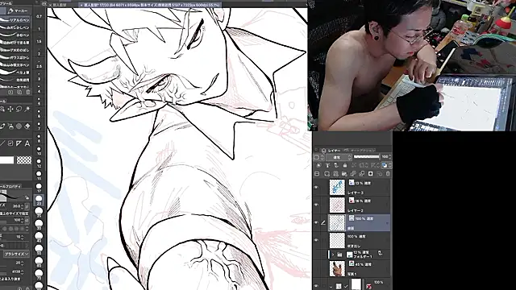Image resolution: width=516 pixels, height=290 pixels.
Task: Select the lasso selection tool
Action: pos(19,110)
